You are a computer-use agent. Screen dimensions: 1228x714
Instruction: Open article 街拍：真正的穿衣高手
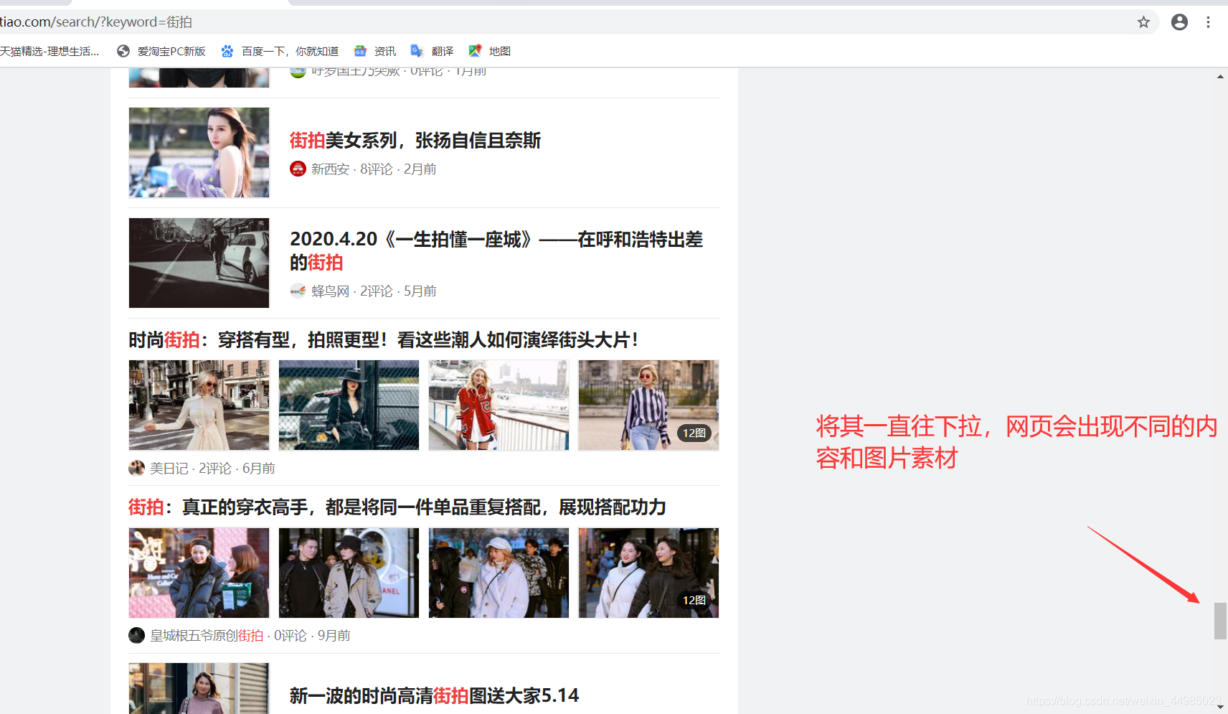(397, 507)
